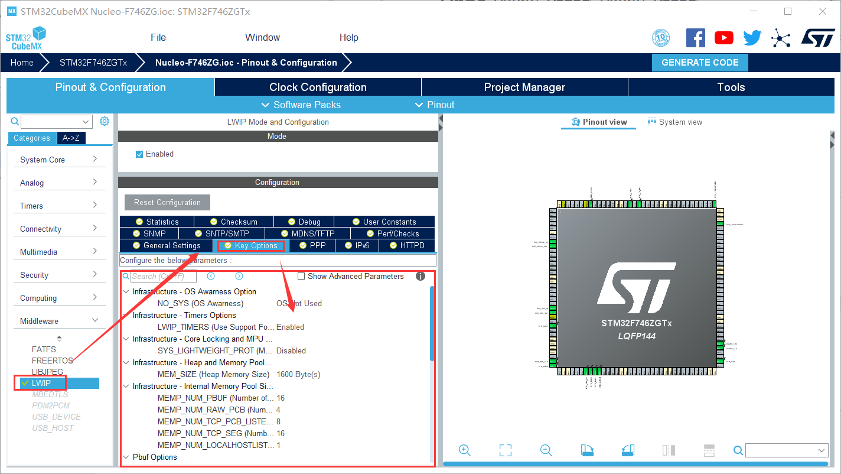The height and width of the screenshot is (474, 841).
Task: Select the SYS_LIGHTWEIGHT_PROT Disabled value
Action: [x=291, y=350]
